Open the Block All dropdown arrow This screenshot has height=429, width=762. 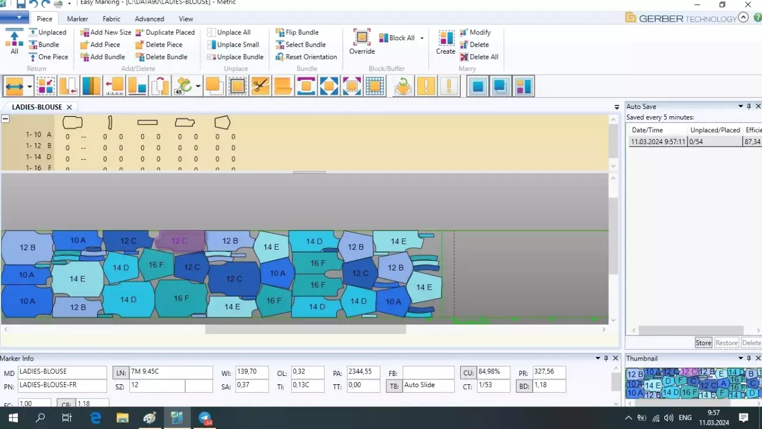pyautogui.click(x=422, y=38)
